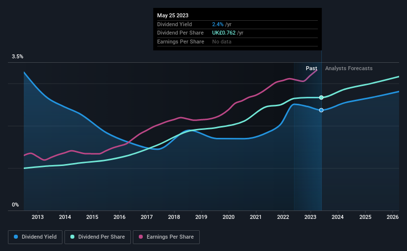Click the 2014 x-axis label
Viewport: 407px width, 251px height.
[65, 217]
